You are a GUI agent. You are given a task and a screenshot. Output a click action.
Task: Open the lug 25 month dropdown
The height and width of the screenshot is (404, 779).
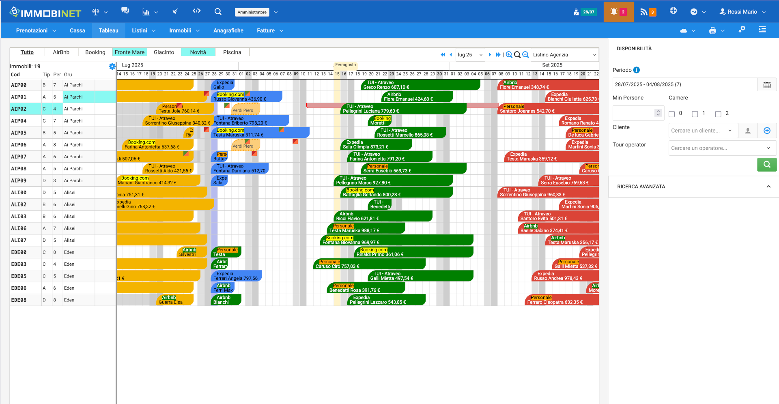(x=470, y=55)
